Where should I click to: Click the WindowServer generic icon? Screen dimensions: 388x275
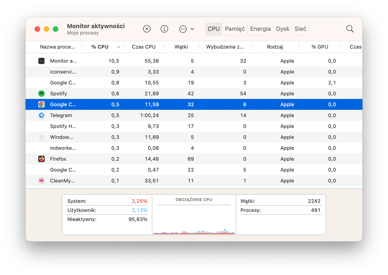coord(41,137)
